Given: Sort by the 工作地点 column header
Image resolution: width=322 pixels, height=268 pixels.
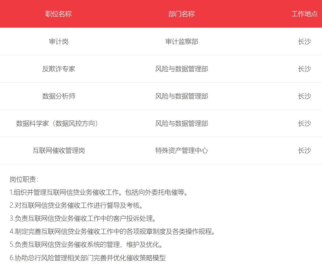Looking at the screenshot, I should tap(305, 14).
